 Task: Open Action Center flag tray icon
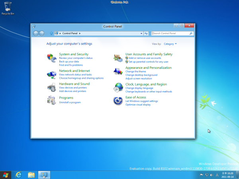pos(201,175)
